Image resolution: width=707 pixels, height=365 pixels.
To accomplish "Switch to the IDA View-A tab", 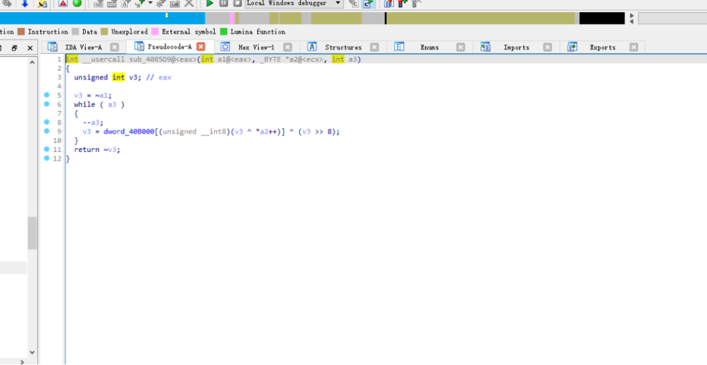I will (82, 47).
